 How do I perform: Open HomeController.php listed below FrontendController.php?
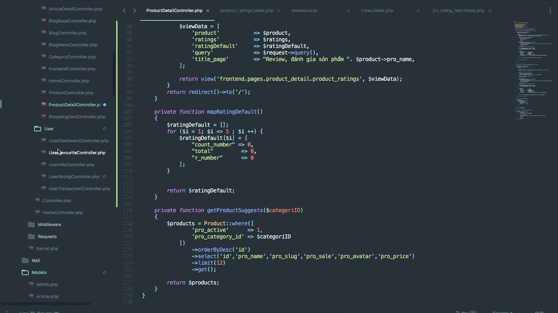tap(69, 81)
